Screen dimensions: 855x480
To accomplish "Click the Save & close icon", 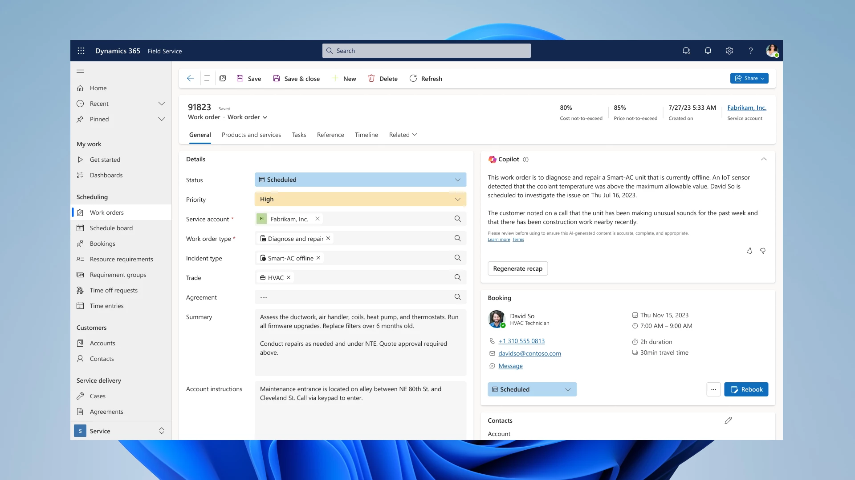I will 276,78.
